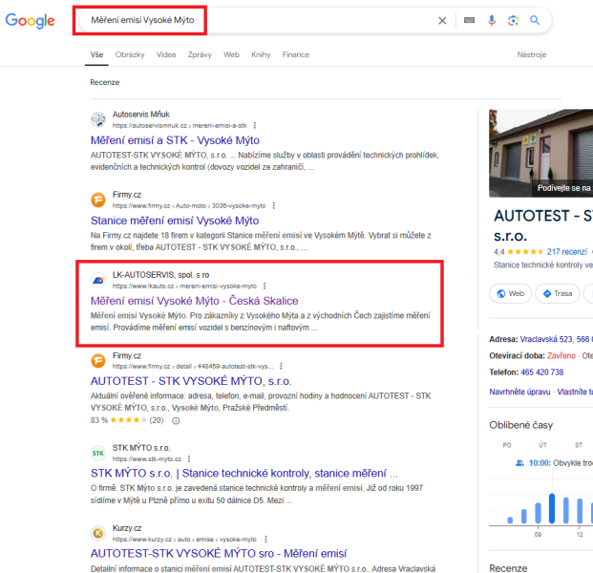Click the tallest dark-blue bar in popular times chart

click(x=552, y=508)
